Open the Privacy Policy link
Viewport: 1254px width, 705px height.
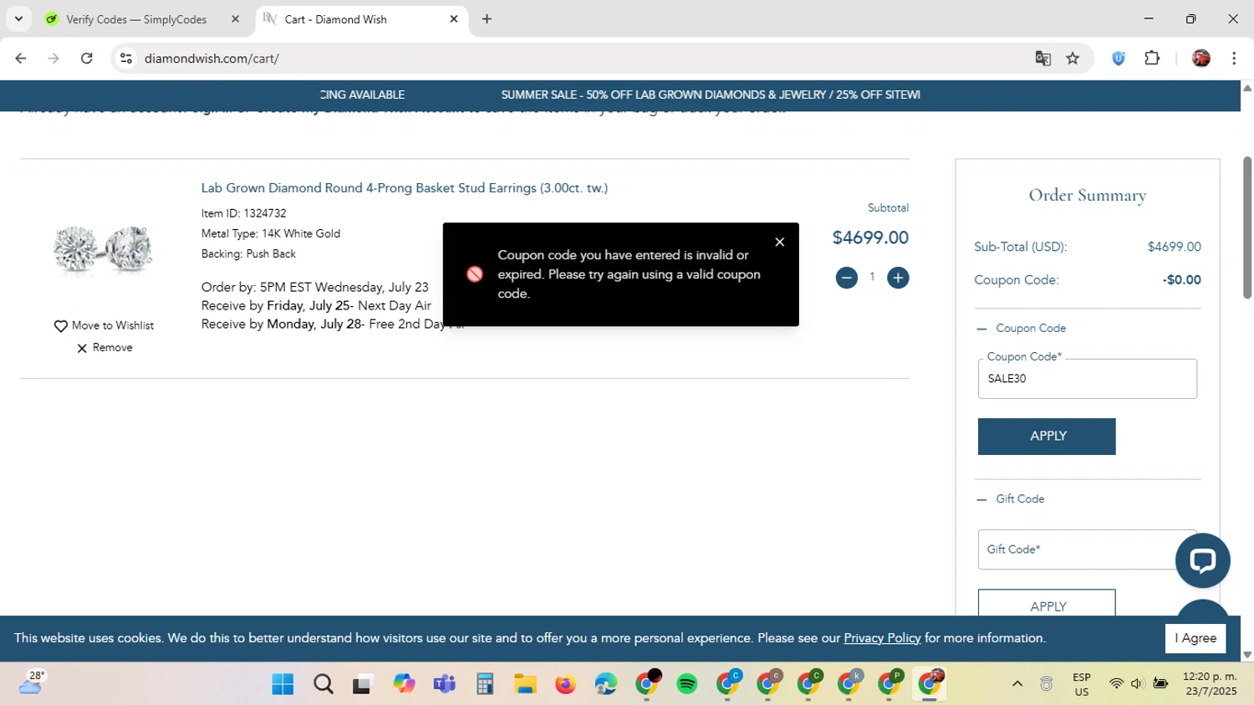(x=882, y=638)
